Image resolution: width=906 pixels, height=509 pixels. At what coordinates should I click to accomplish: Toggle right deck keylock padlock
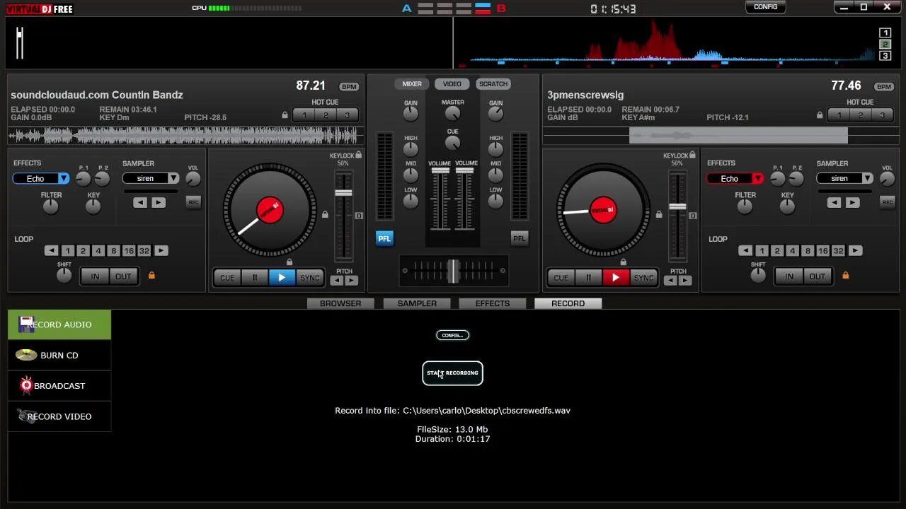[x=692, y=156]
